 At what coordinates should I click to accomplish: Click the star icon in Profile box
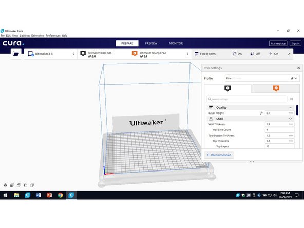tap(292, 78)
